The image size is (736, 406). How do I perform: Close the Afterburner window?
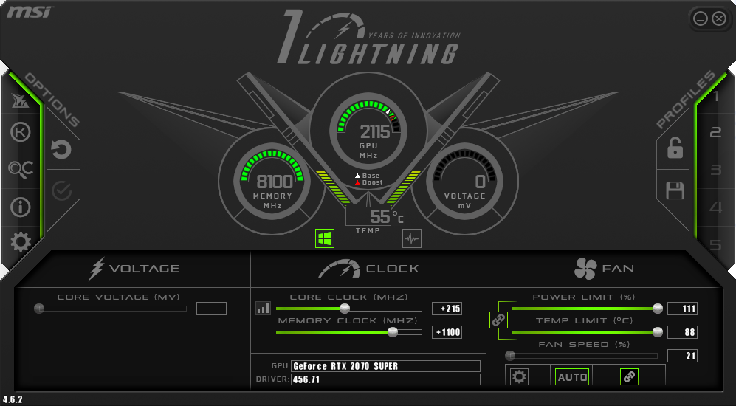[719, 18]
